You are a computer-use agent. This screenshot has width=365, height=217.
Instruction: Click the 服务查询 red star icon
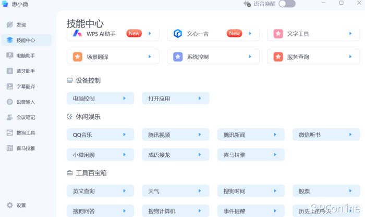point(278,57)
